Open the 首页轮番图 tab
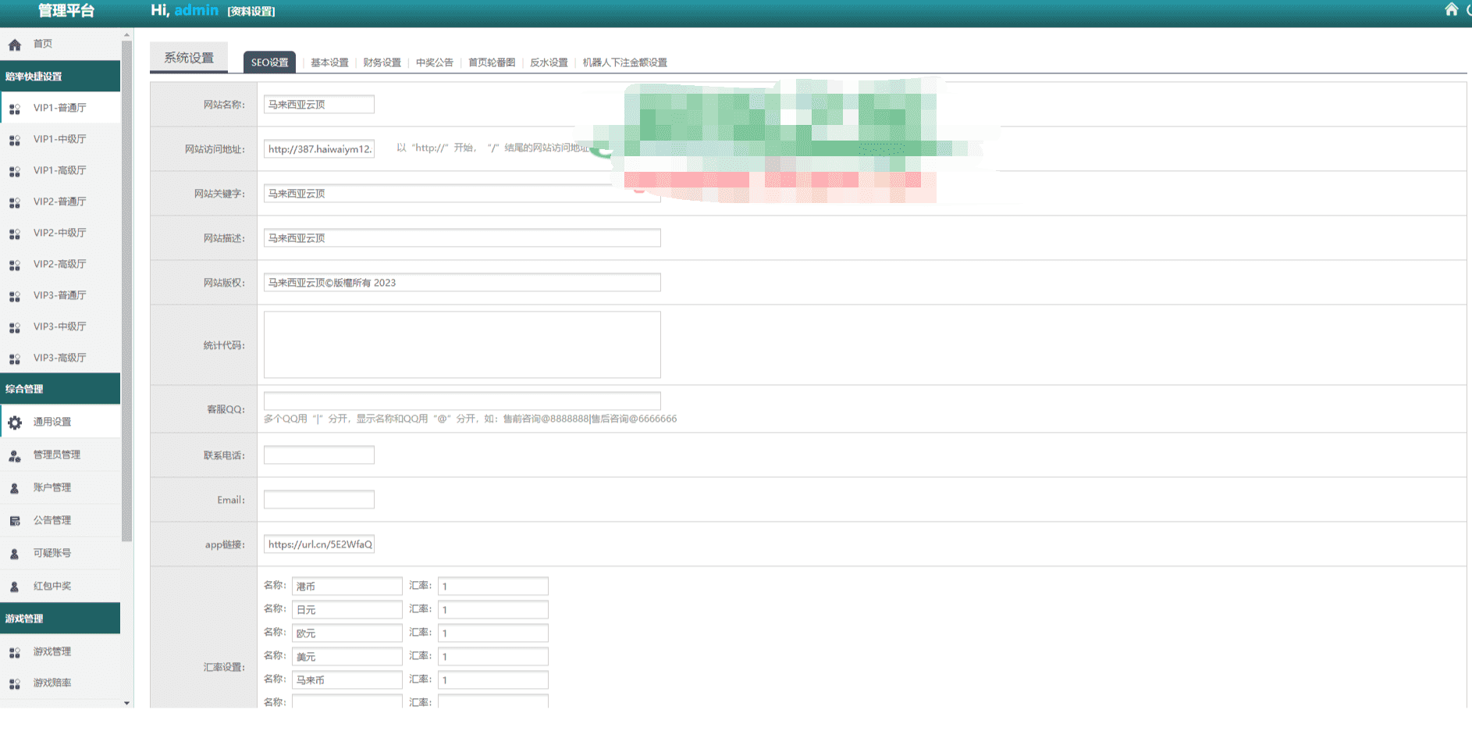Viewport: 1472px width, 731px height. coord(492,62)
